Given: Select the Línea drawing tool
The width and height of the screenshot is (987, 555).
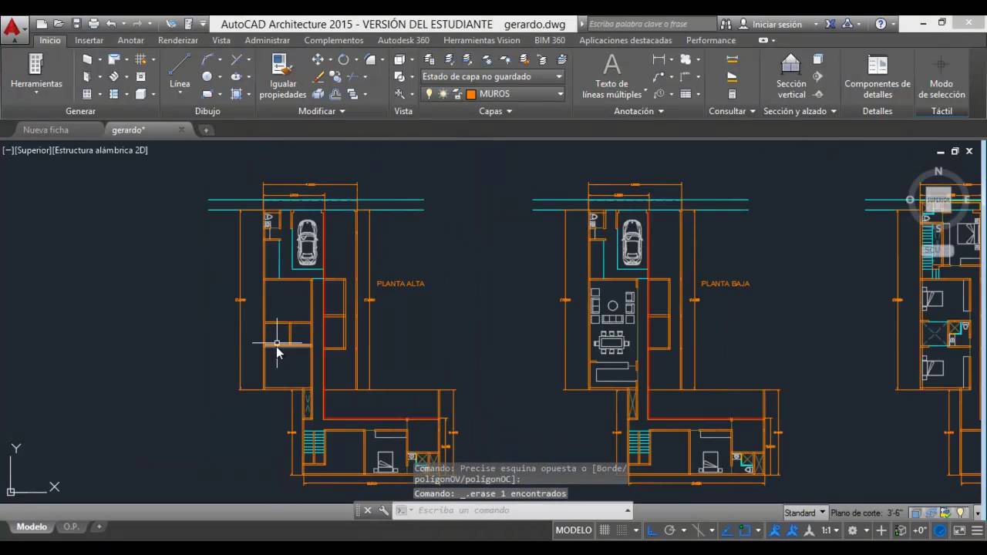Looking at the screenshot, I should tap(180, 71).
